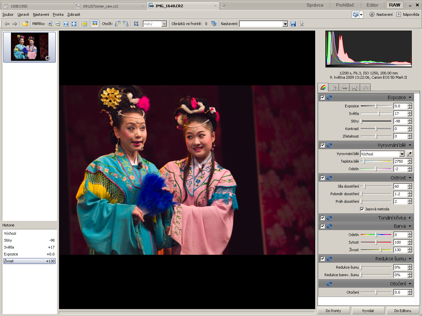This screenshot has width=422, height=316.
Task: Disable the Redukce šumu section checkbox
Action: 322,259
